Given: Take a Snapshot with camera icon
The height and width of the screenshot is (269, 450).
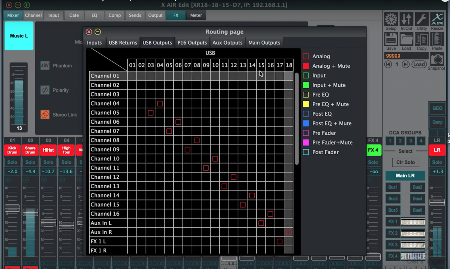Looking at the screenshot, I should [437, 59].
